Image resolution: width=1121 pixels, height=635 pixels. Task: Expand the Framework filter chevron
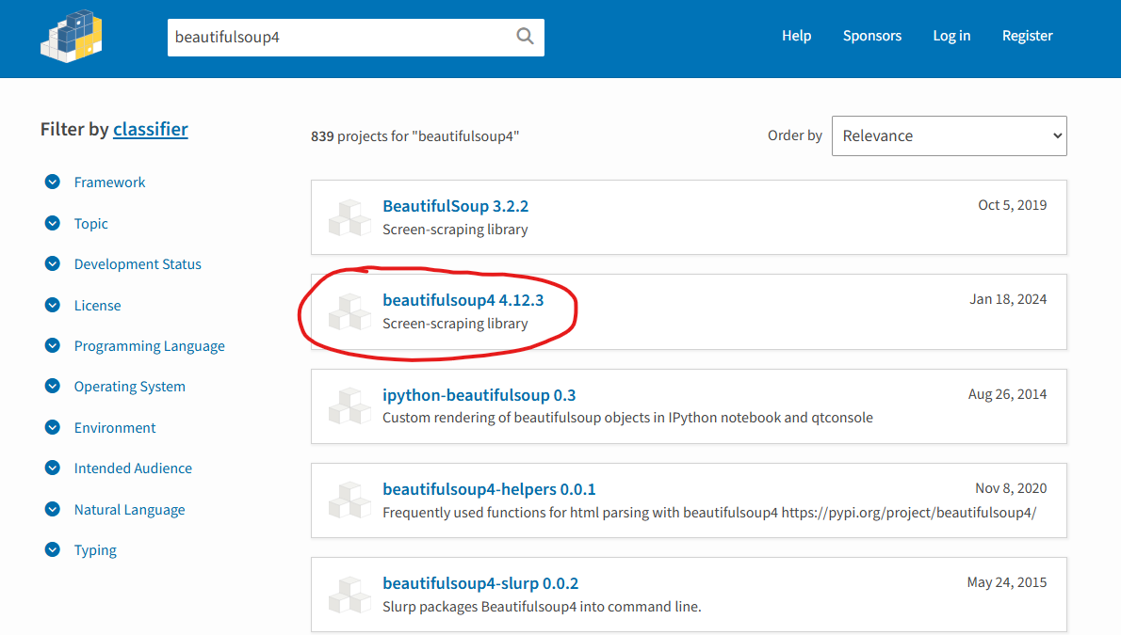click(52, 183)
